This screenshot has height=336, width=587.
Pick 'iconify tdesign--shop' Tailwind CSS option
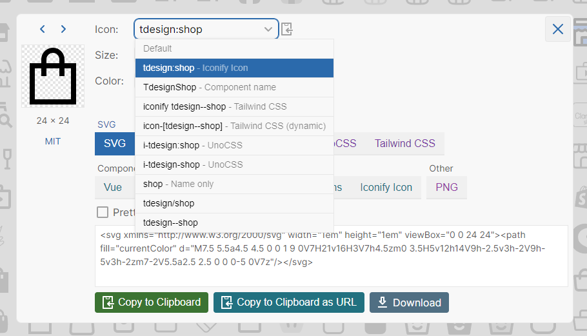click(234, 106)
